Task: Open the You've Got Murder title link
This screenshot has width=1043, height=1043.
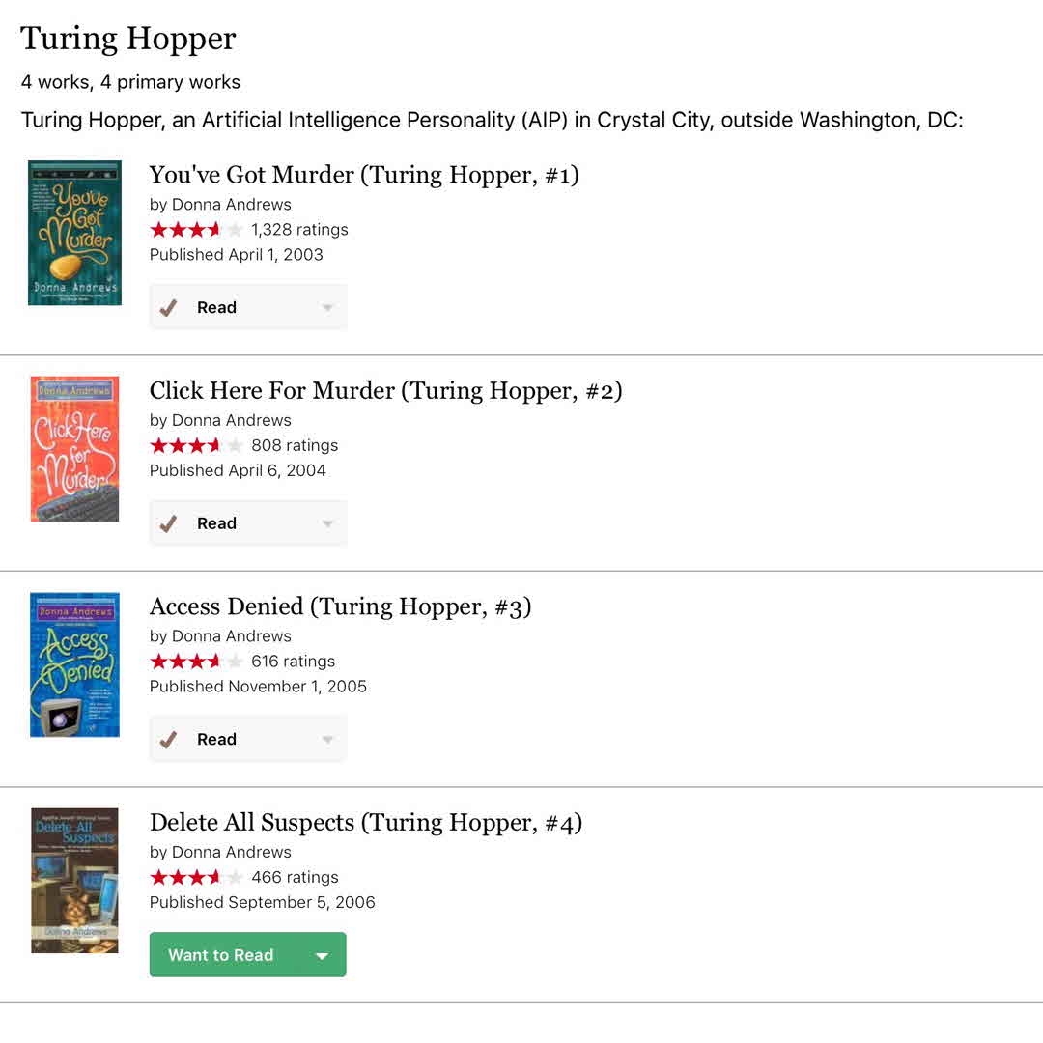Action: [x=363, y=175]
